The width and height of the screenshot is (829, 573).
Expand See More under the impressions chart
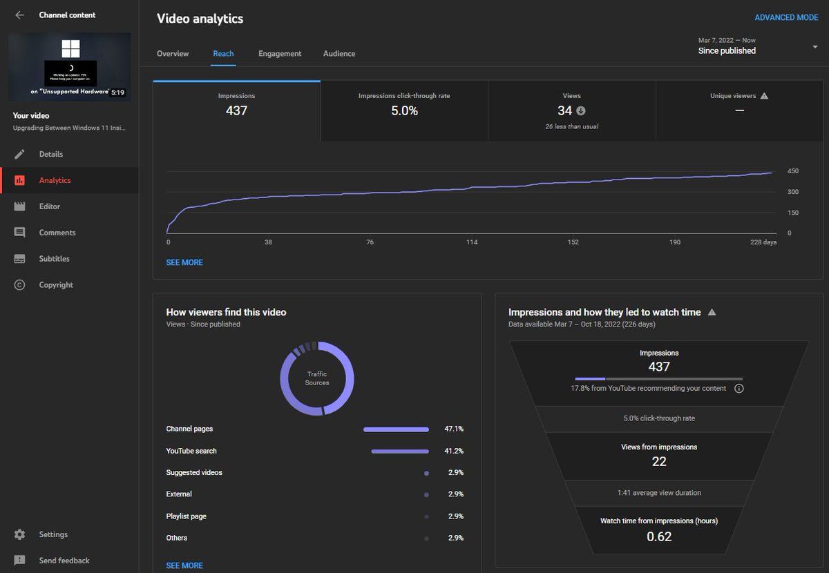coord(184,262)
